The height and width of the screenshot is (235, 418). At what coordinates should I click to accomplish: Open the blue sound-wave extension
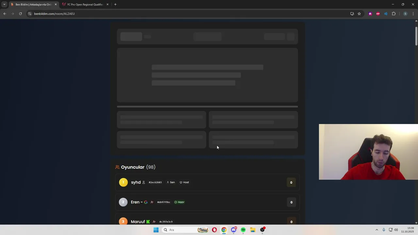point(386,14)
